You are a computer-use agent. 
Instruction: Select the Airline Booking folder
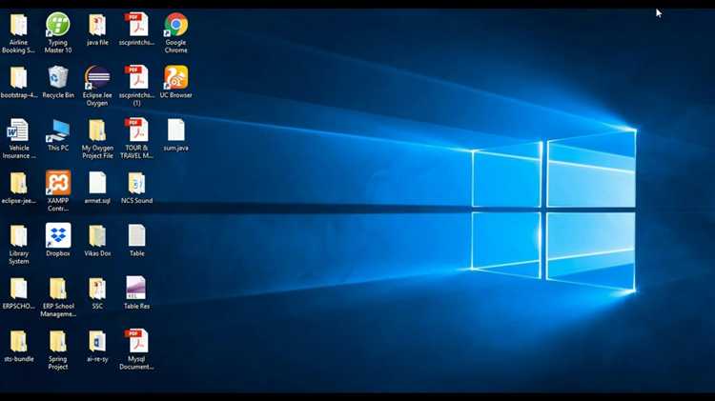click(x=19, y=32)
